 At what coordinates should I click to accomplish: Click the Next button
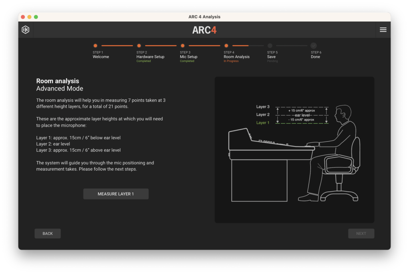click(x=361, y=234)
